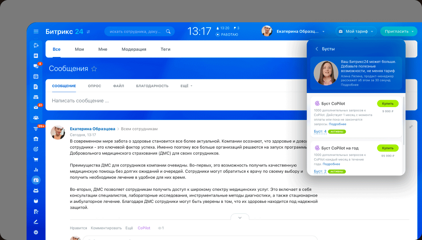Select the БЛАГОДАРНОСТЬ post type tab
422x240 pixels.
click(x=152, y=86)
